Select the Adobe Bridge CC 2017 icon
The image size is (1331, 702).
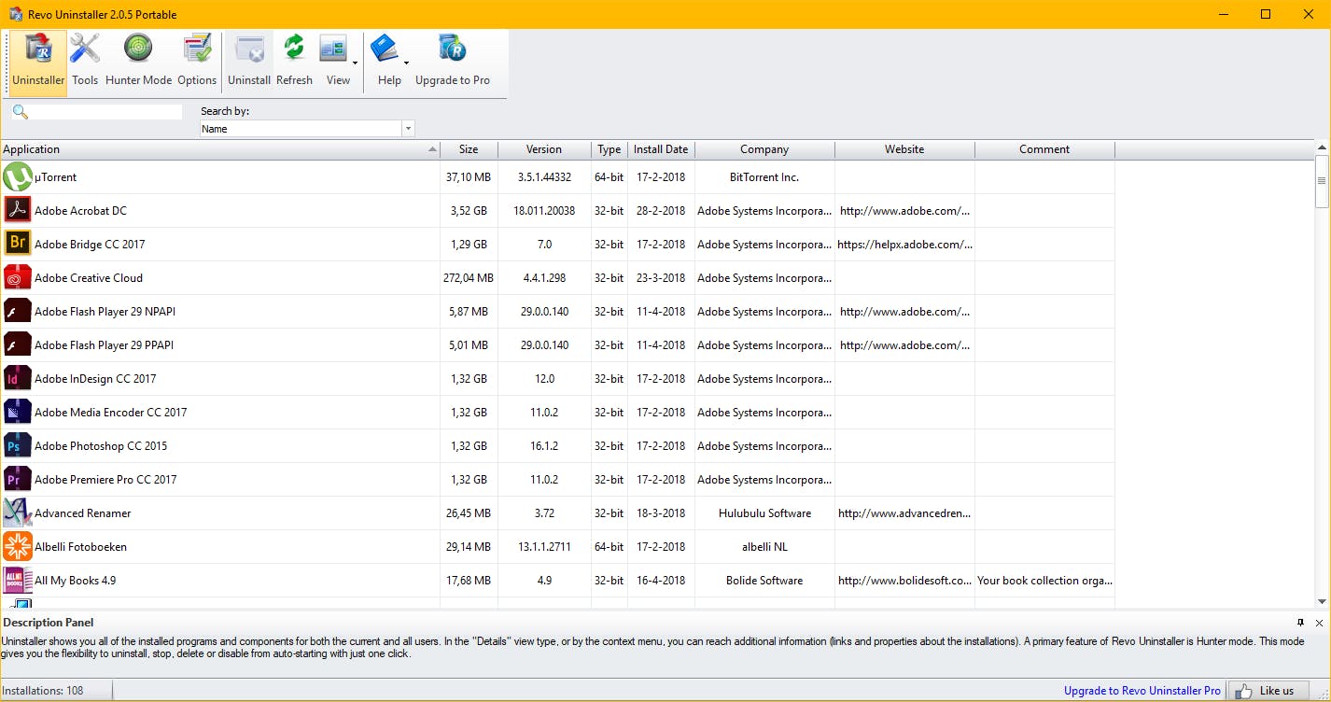point(18,245)
